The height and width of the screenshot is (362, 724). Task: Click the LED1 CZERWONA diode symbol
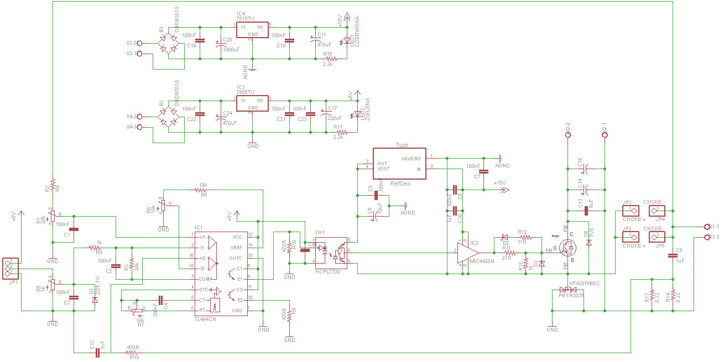pyautogui.click(x=347, y=40)
